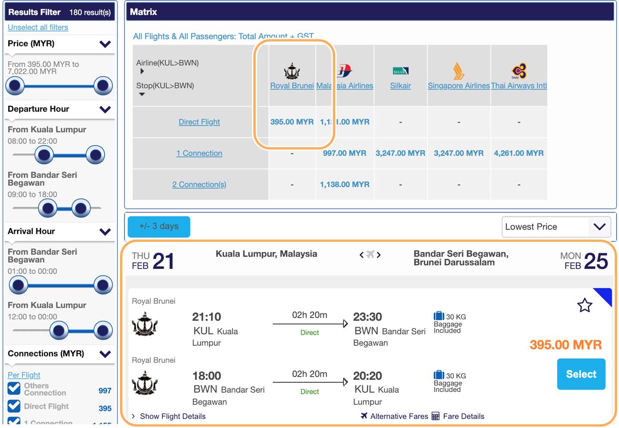Viewport: 619px width, 428px height.
Task: Click the Thai Airways logo in the matrix
Action: point(519,71)
